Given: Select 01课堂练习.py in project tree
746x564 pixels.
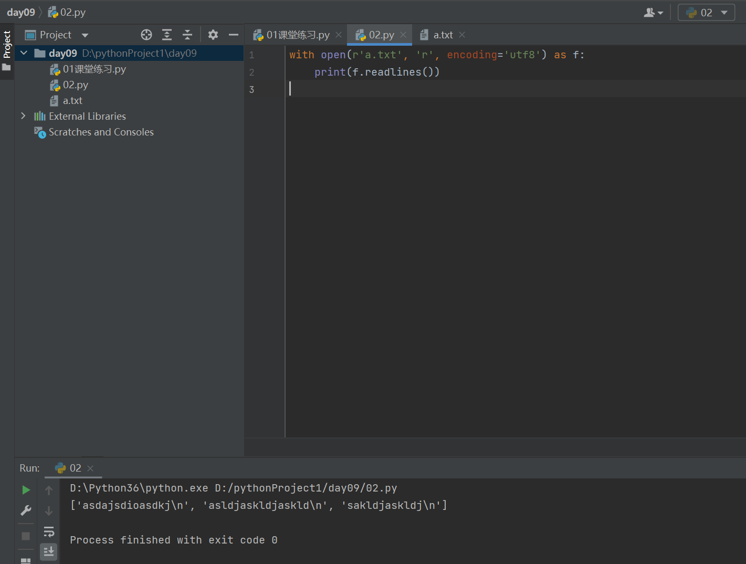Looking at the screenshot, I should pyautogui.click(x=94, y=69).
